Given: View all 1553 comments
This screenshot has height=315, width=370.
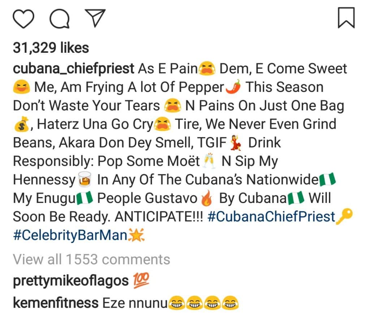Looking at the screenshot, I should (x=91, y=259).
